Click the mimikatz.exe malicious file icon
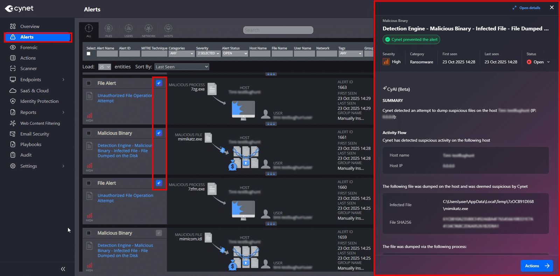 point(208,138)
